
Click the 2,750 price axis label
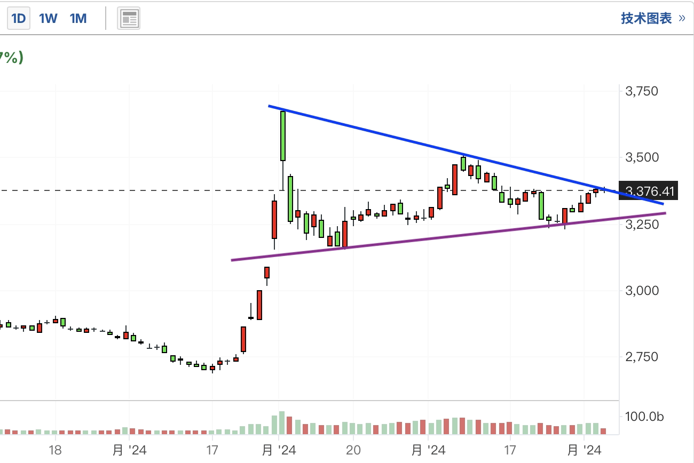pos(642,357)
